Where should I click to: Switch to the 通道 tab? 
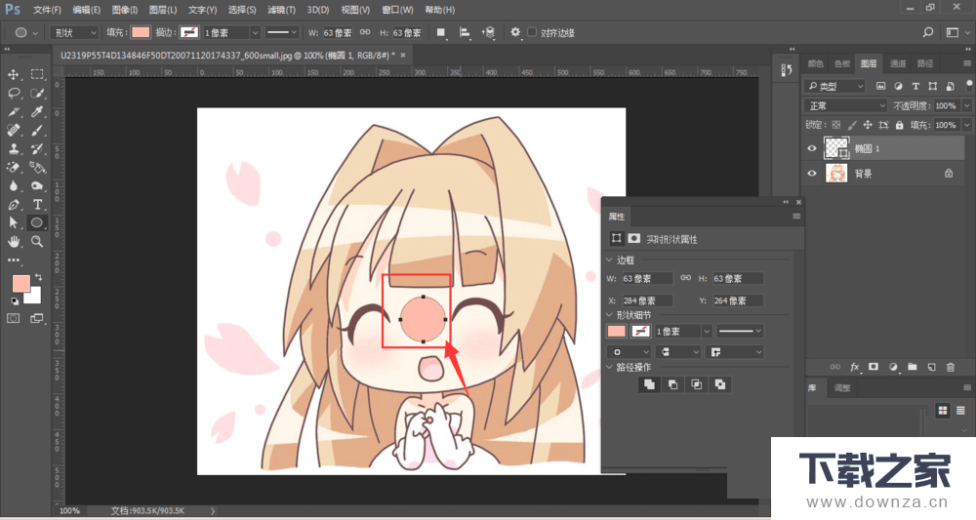point(898,63)
